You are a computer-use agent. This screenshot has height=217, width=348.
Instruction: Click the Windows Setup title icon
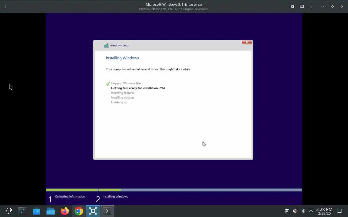coord(106,46)
